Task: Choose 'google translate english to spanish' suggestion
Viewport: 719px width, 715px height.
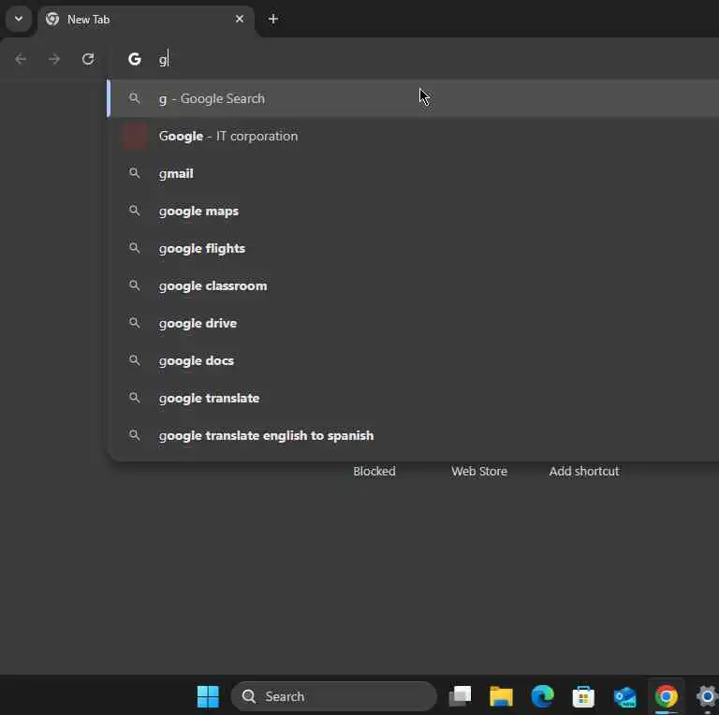Action: tap(413, 435)
